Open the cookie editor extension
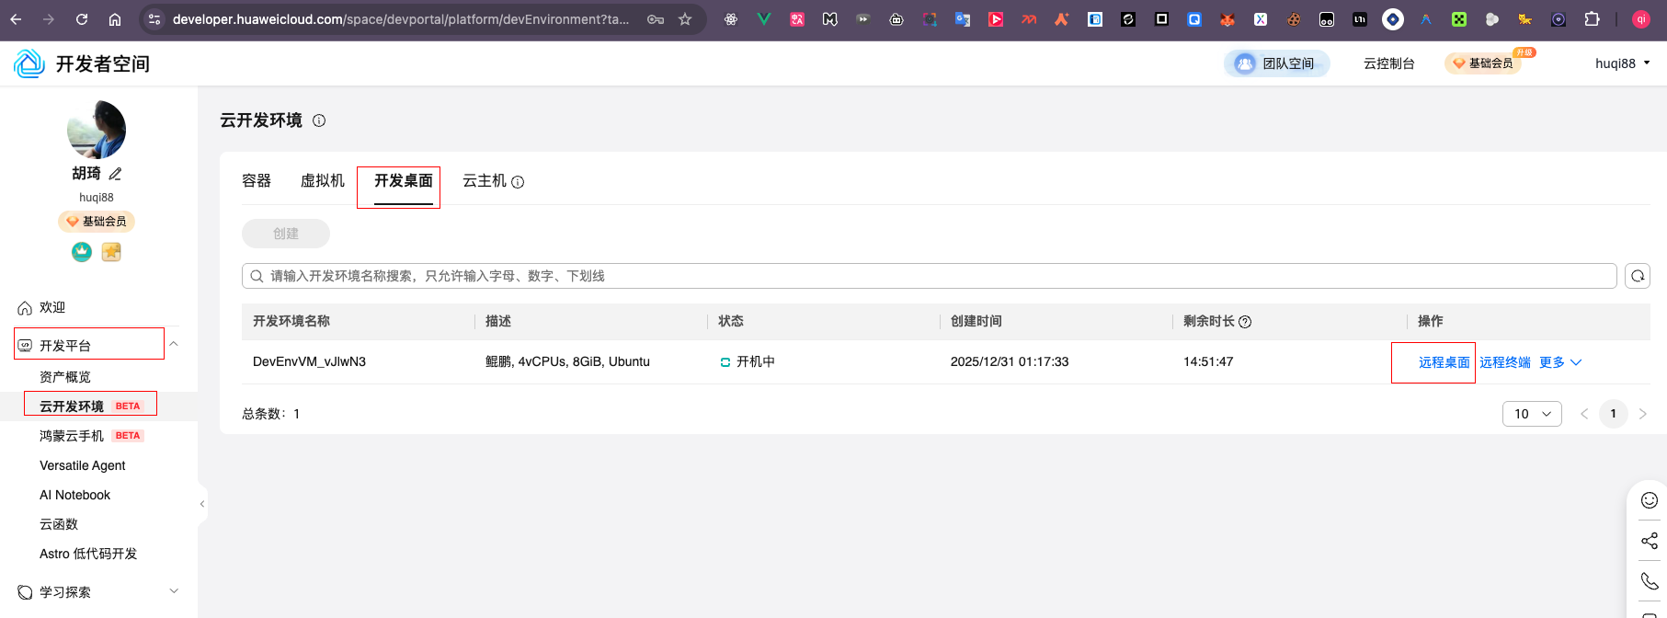 click(x=1294, y=19)
